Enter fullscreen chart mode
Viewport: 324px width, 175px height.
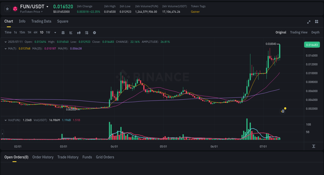point(308,22)
